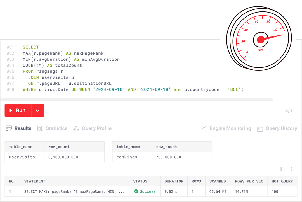302x202 pixels.
Task: Switch to the Engine Monitoring tab
Action: pyautogui.click(x=226, y=128)
